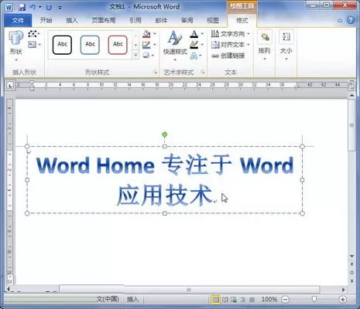The image size is (360, 309).
Task: Click the Word Help question mark icon
Action: click(351, 20)
